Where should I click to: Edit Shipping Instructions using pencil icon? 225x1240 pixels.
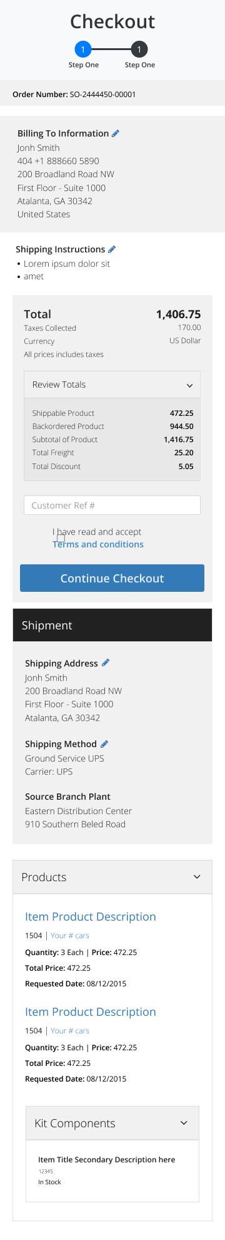coord(112,249)
